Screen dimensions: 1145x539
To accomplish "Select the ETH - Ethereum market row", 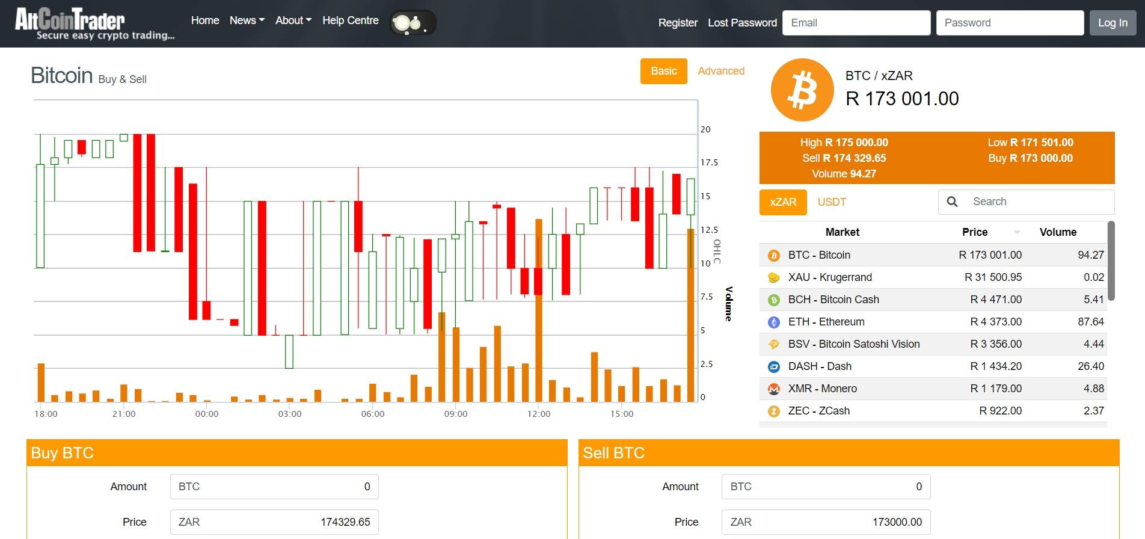I will click(933, 322).
